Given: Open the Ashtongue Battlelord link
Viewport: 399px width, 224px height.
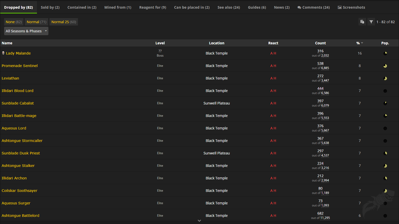Looking at the screenshot, I should point(21,216).
